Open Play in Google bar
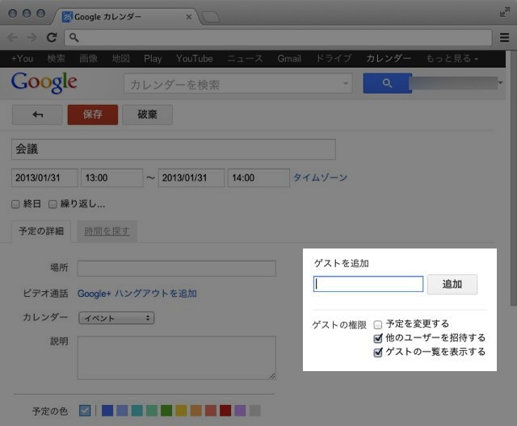This screenshot has height=426, width=517. pyautogui.click(x=153, y=59)
